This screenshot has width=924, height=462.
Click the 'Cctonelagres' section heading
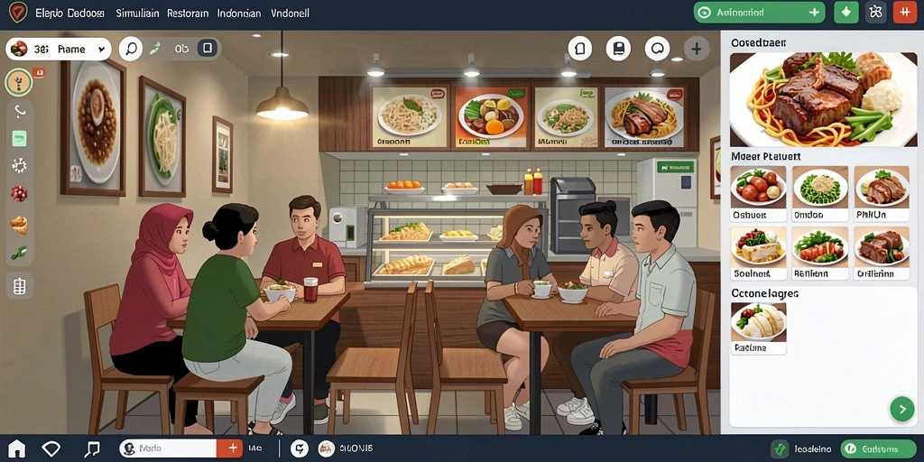[x=765, y=293]
